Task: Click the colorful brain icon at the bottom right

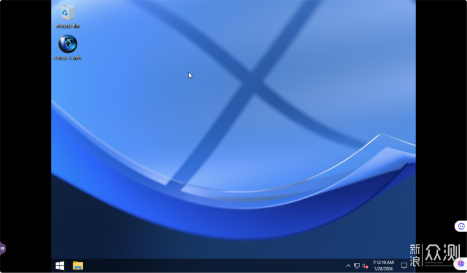Action: pyautogui.click(x=461, y=263)
